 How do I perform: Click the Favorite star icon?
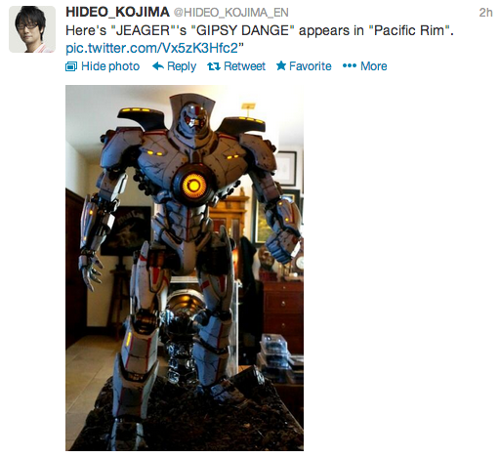click(x=281, y=65)
